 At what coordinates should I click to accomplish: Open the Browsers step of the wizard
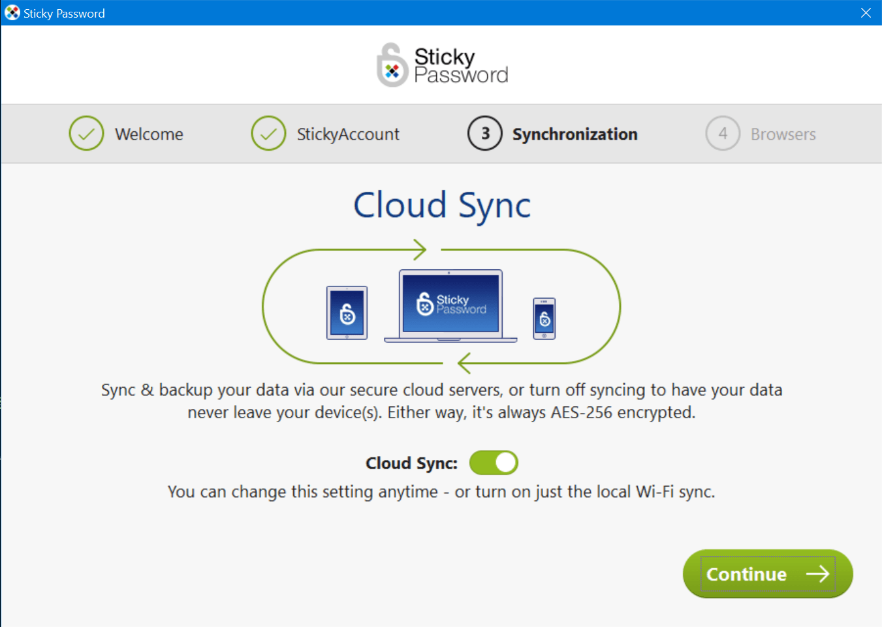point(783,133)
